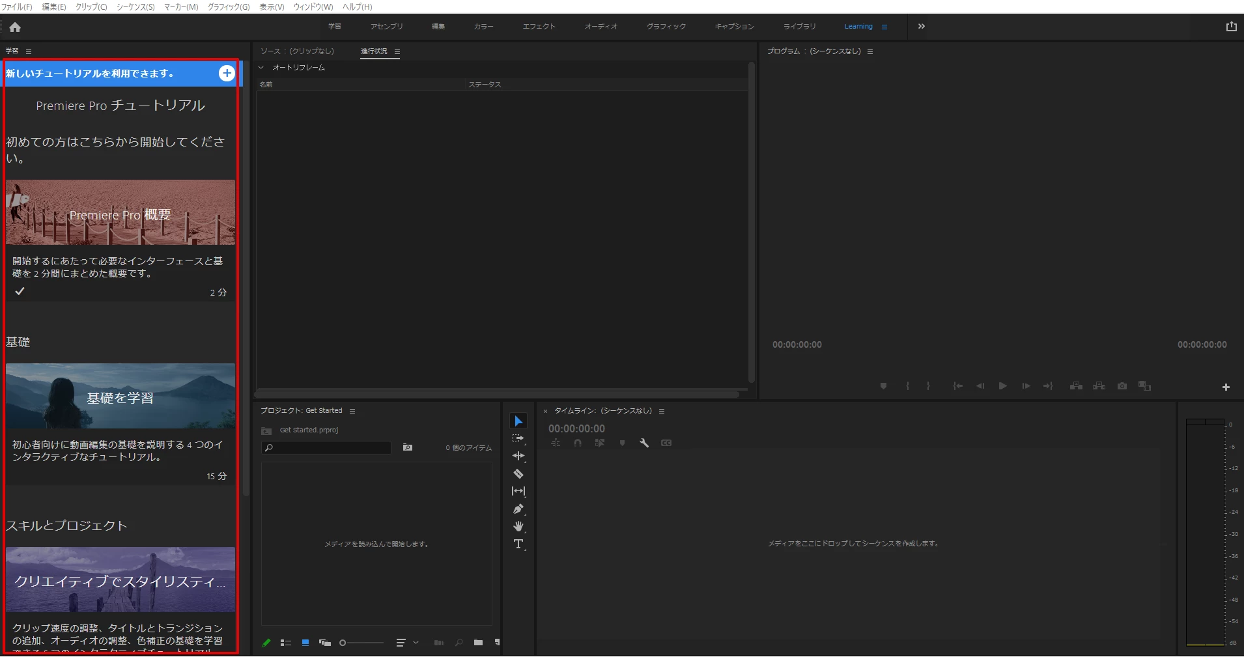Click the New Bin folder icon
1244x657 pixels.
pyautogui.click(x=478, y=643)
